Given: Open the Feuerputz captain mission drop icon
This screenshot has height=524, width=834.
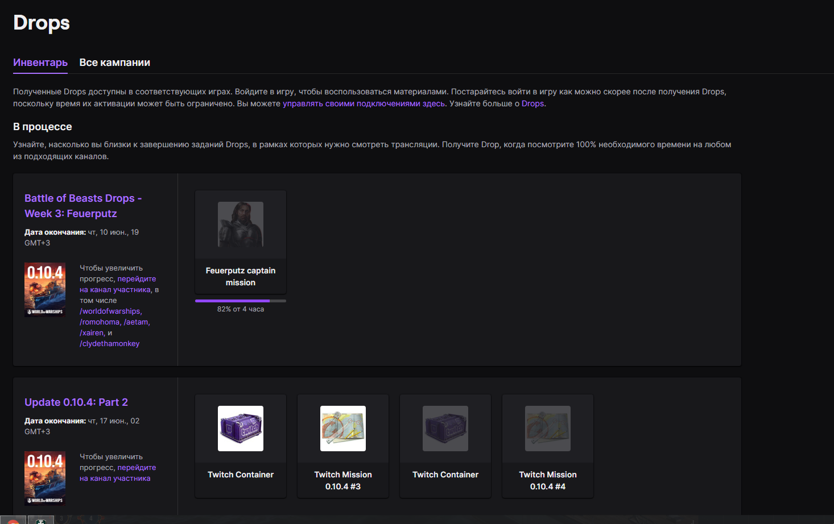Looking at the screenshot, I should 240,224.
